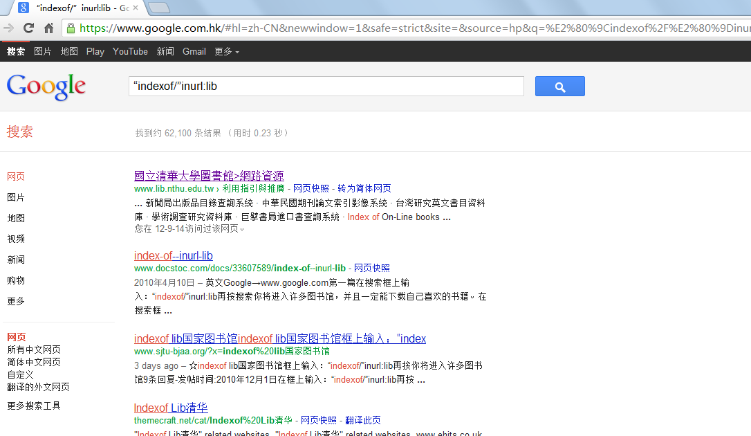Click the green SSL padlock icon
This screenshot has height=436, width=751.
click(71, 28)
